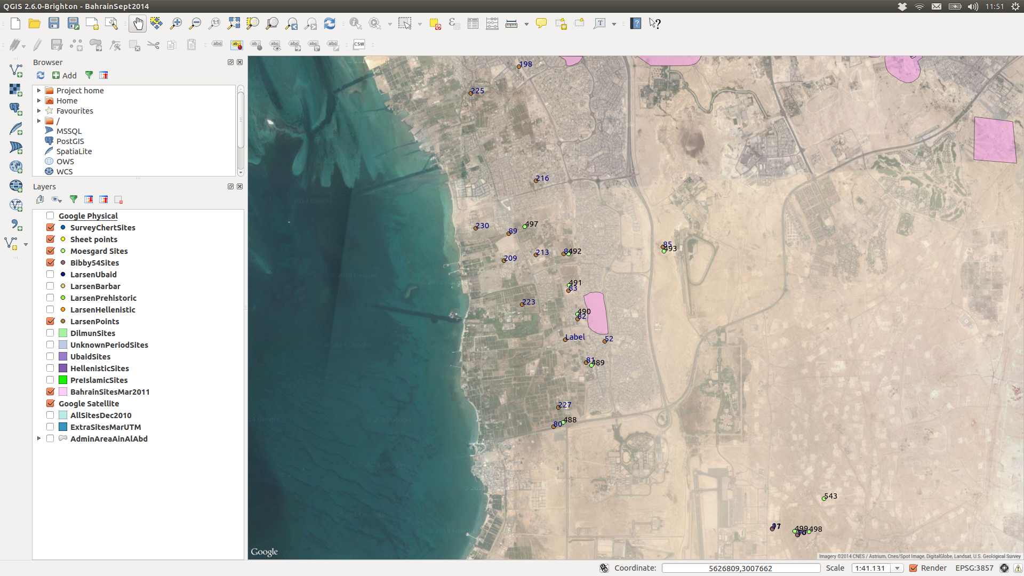Refresh the Browser panel

(x=41, y=75)
